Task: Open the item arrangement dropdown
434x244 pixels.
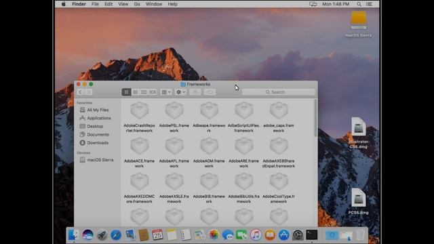Action: click(x=166, y=92)
